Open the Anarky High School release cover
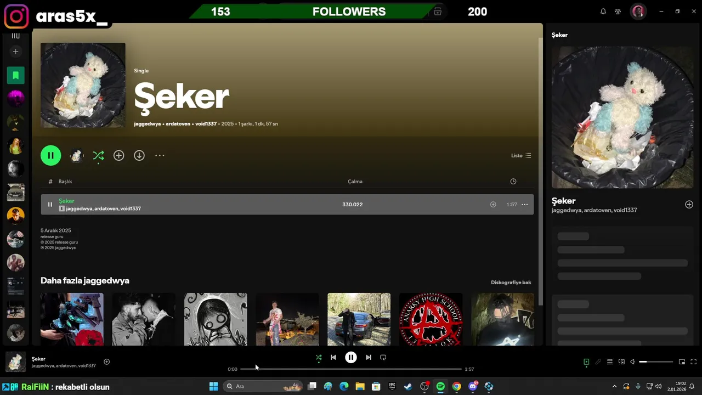 pos(431,319)
